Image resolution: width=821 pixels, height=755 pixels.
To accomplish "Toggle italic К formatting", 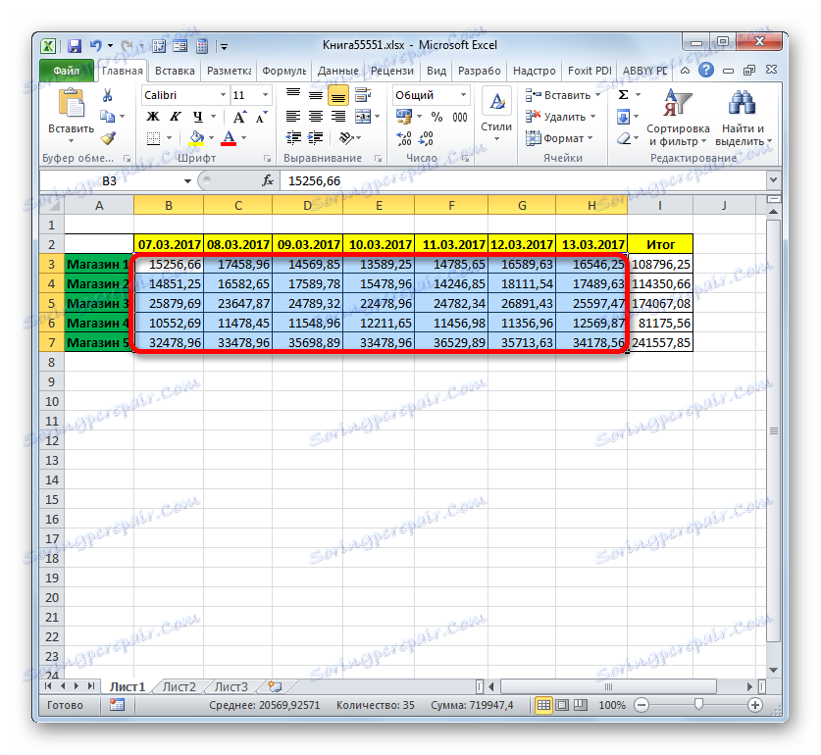I will click(176, 117).
